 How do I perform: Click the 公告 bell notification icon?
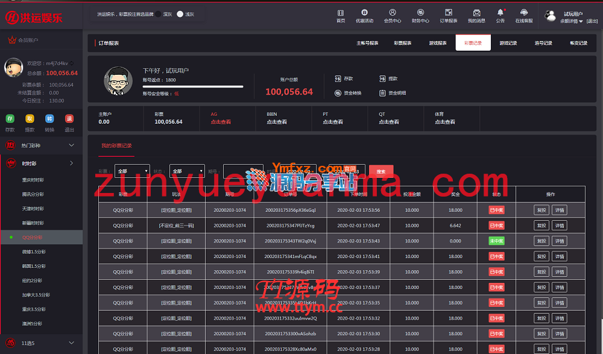(x=500, y=13)
